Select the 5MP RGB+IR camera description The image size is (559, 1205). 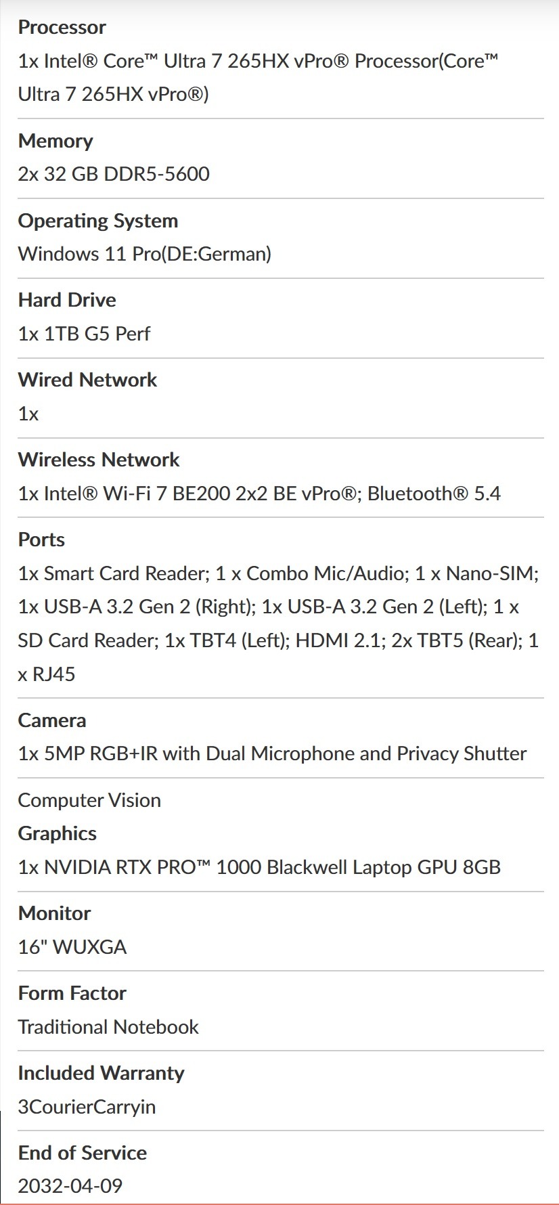click(272, 753)
